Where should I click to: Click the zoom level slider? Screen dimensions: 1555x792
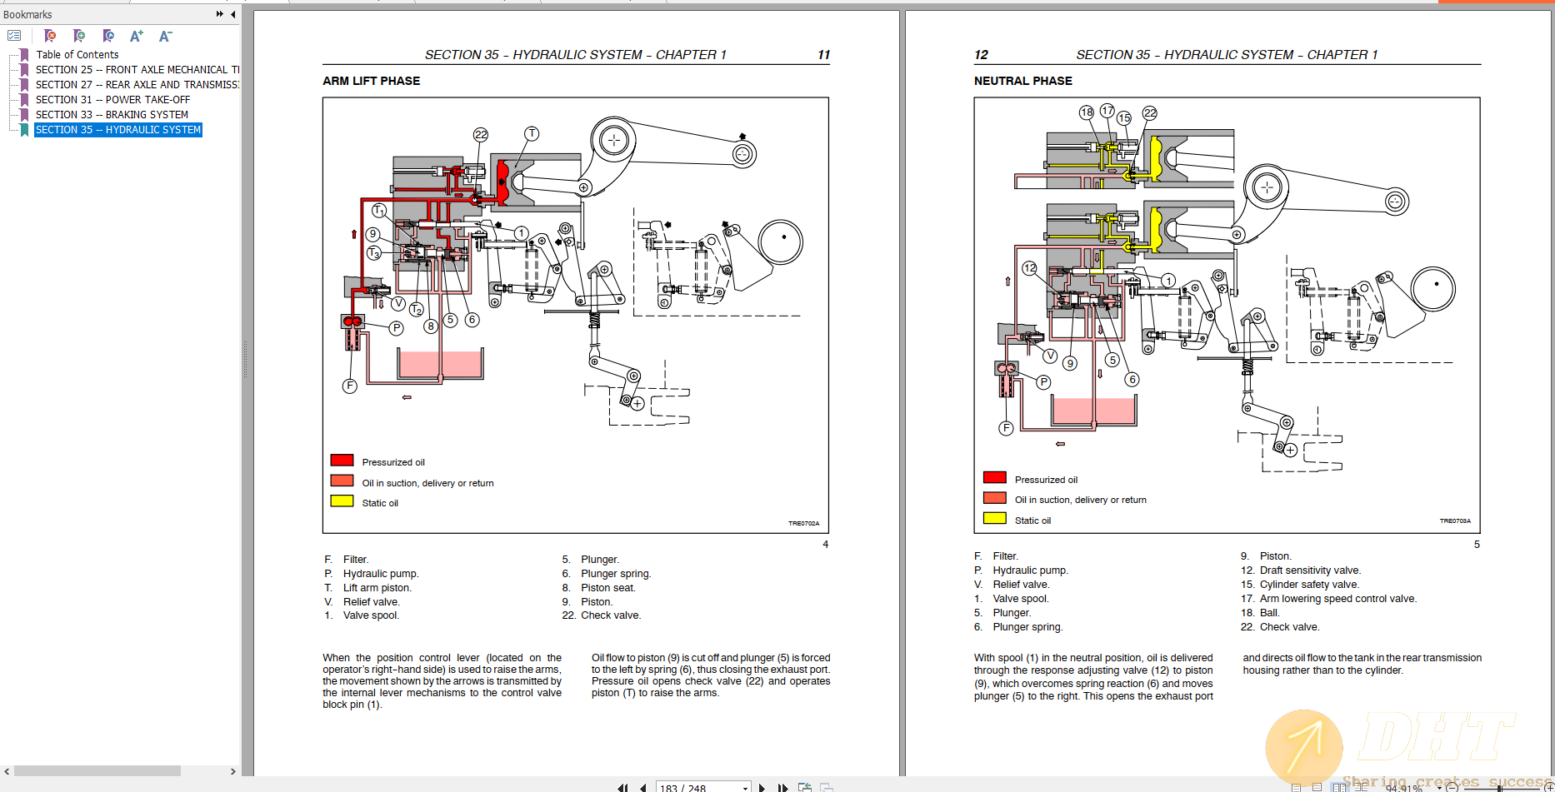(1500, 787)
